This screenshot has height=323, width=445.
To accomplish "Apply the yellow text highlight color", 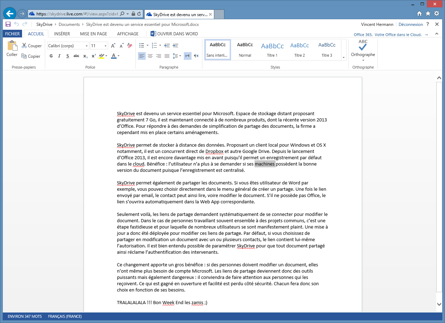I will [101, 56].
